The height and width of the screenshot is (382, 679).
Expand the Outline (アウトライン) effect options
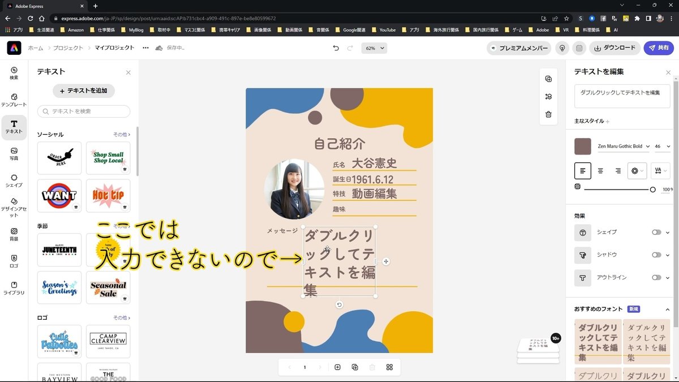pos(668,277)
